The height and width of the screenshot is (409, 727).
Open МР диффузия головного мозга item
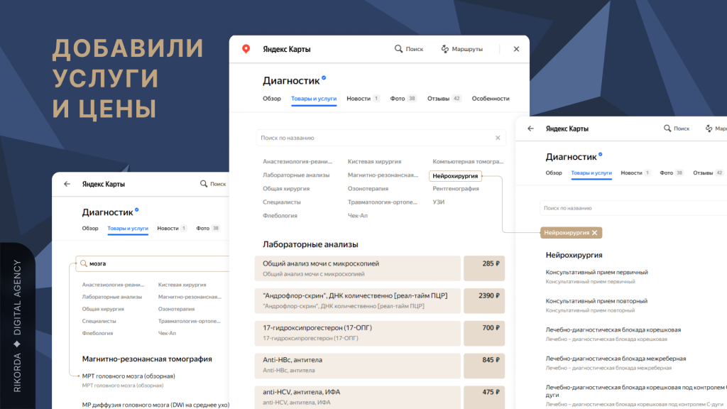(x=155, y=405)
